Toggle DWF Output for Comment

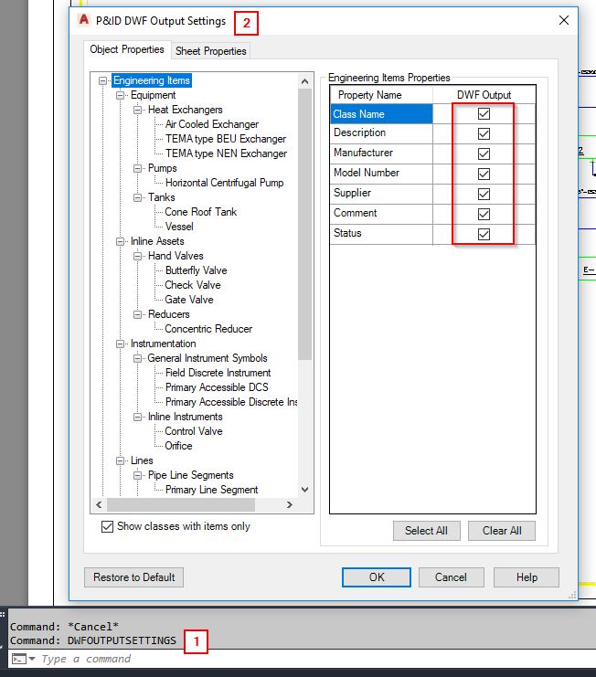pos(484,214)
